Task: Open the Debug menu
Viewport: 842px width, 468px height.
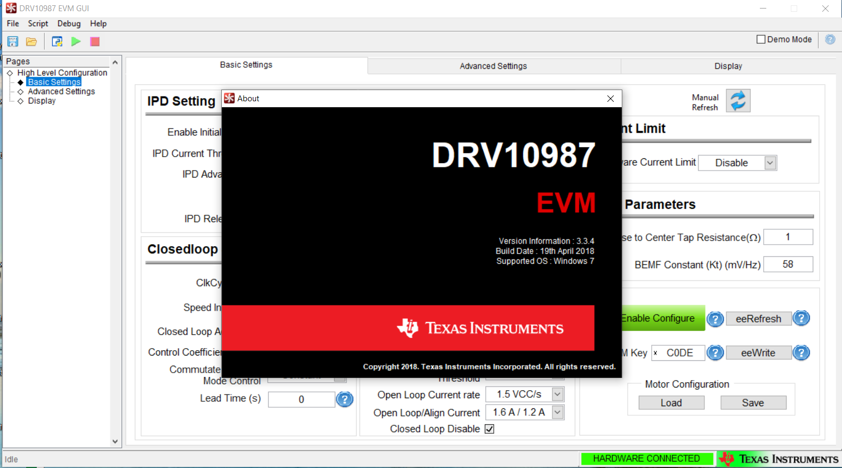Action: 69,23
